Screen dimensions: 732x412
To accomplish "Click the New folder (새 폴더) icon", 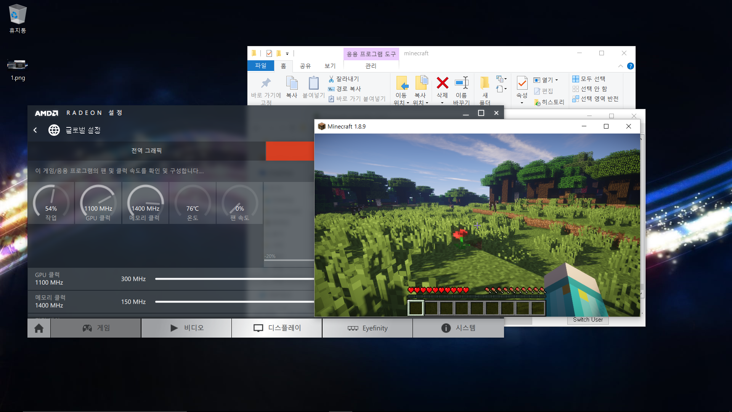I will [485, 83].
